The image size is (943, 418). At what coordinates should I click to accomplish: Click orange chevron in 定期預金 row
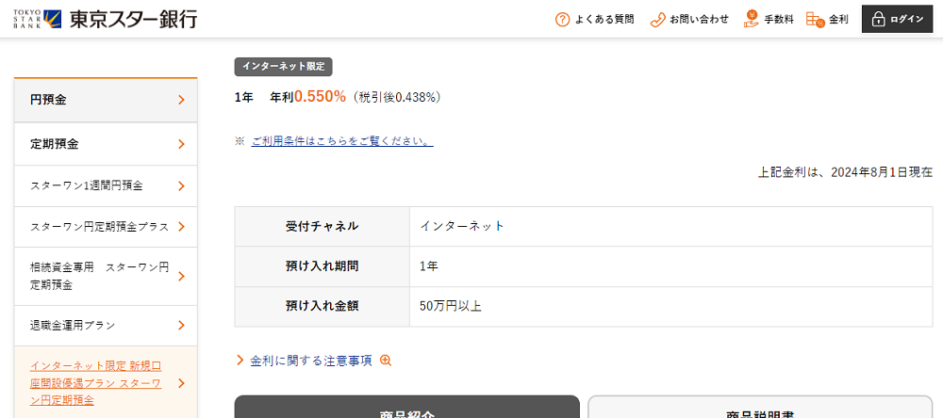(182, 144)
